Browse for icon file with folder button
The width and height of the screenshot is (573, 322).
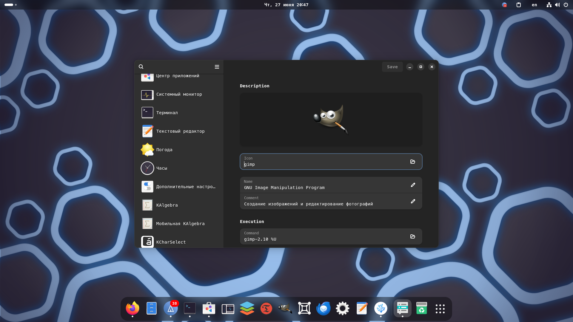[x=413, y=162]
